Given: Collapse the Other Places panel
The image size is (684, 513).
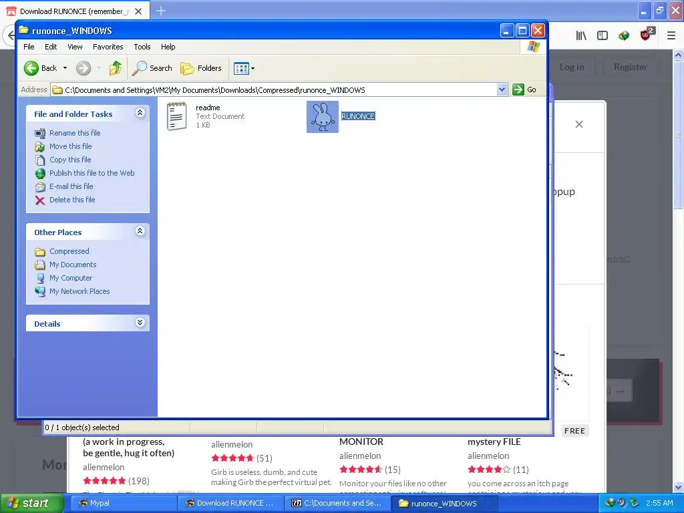Looking at the screenshot, I should click(x=140, y=231).
